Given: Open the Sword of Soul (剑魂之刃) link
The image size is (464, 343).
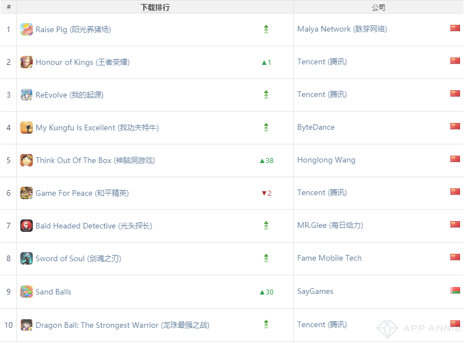Looking at the screenshot, I should point(79,259).
